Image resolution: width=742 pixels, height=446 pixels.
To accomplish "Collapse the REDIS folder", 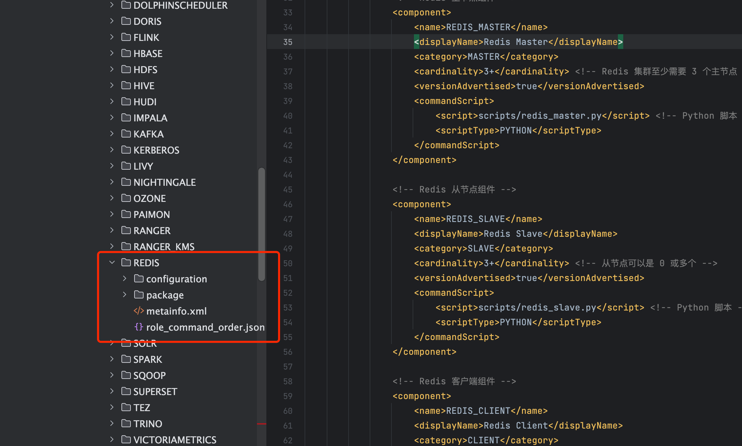I will 112,263.
